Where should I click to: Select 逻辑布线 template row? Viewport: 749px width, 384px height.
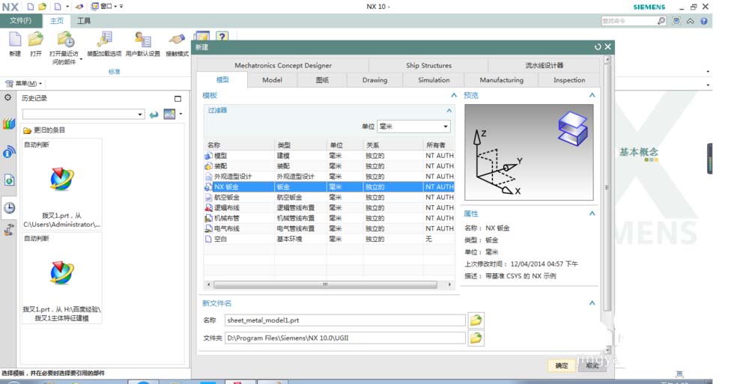[329, 208]
